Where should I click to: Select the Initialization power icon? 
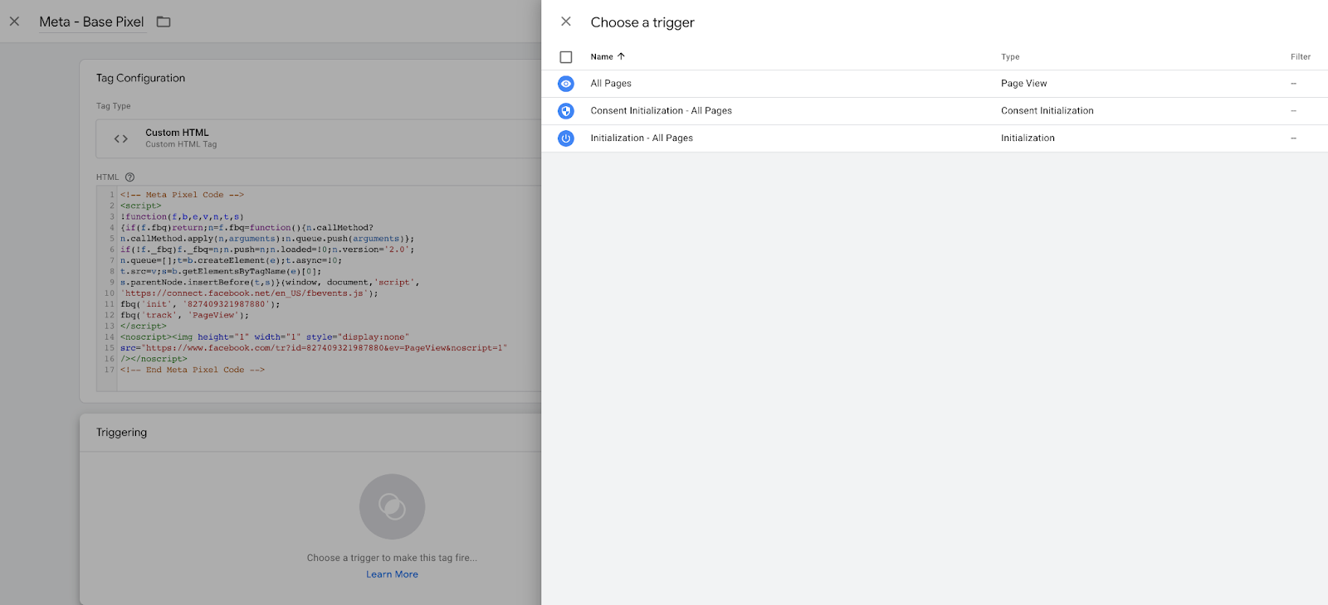click(566, 138)
